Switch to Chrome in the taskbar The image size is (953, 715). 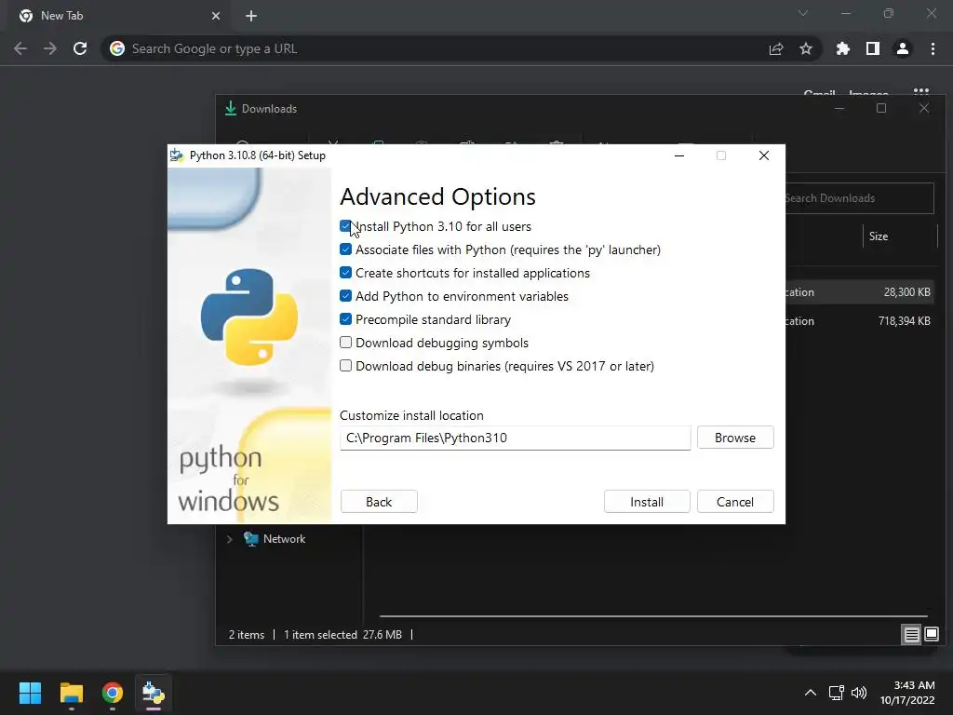point(113,693)
